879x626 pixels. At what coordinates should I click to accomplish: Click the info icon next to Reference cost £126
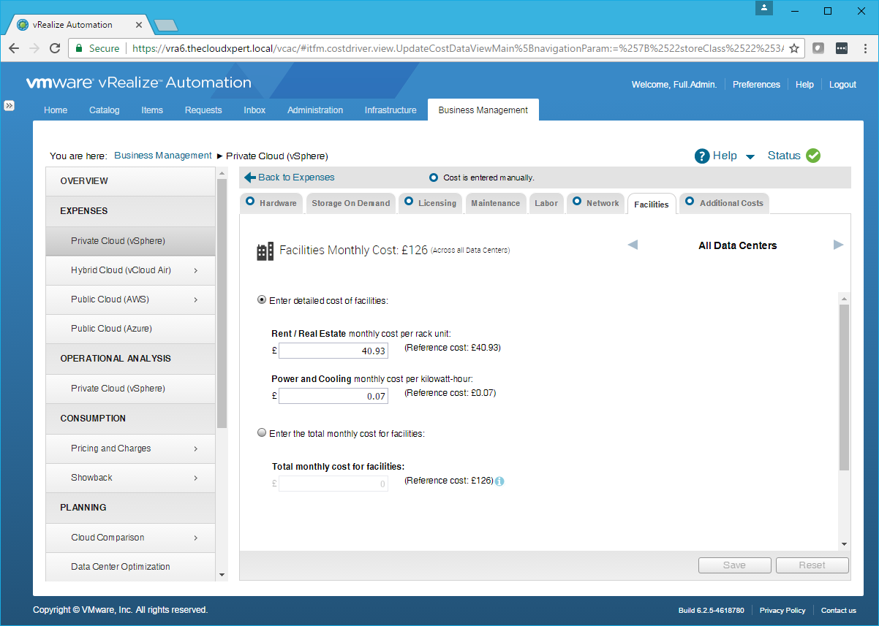(x=500, y=481)
